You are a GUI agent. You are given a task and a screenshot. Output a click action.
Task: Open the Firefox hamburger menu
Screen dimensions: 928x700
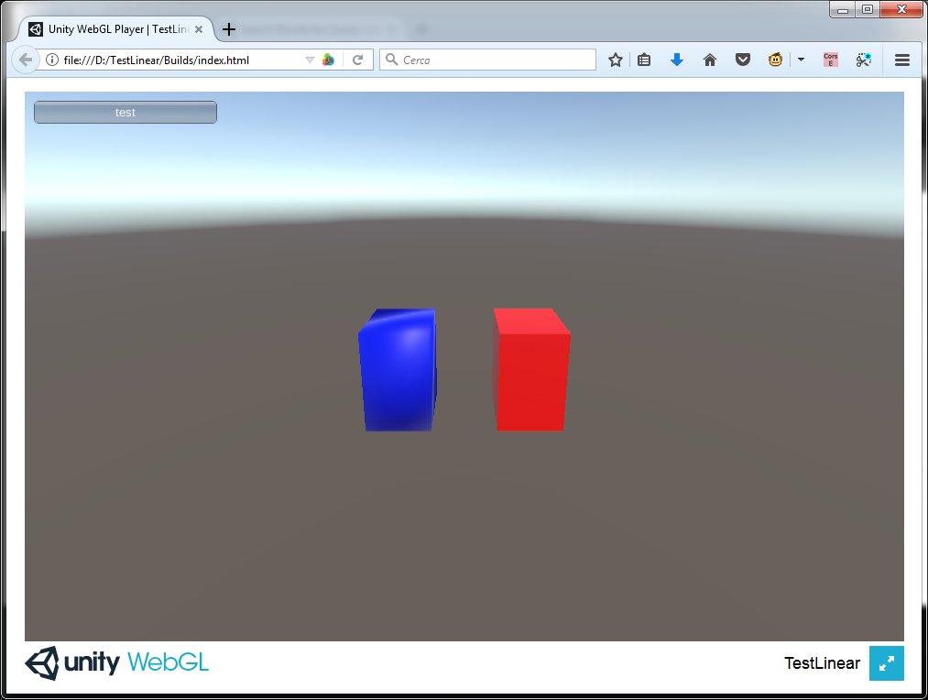(x=902, y=59)
